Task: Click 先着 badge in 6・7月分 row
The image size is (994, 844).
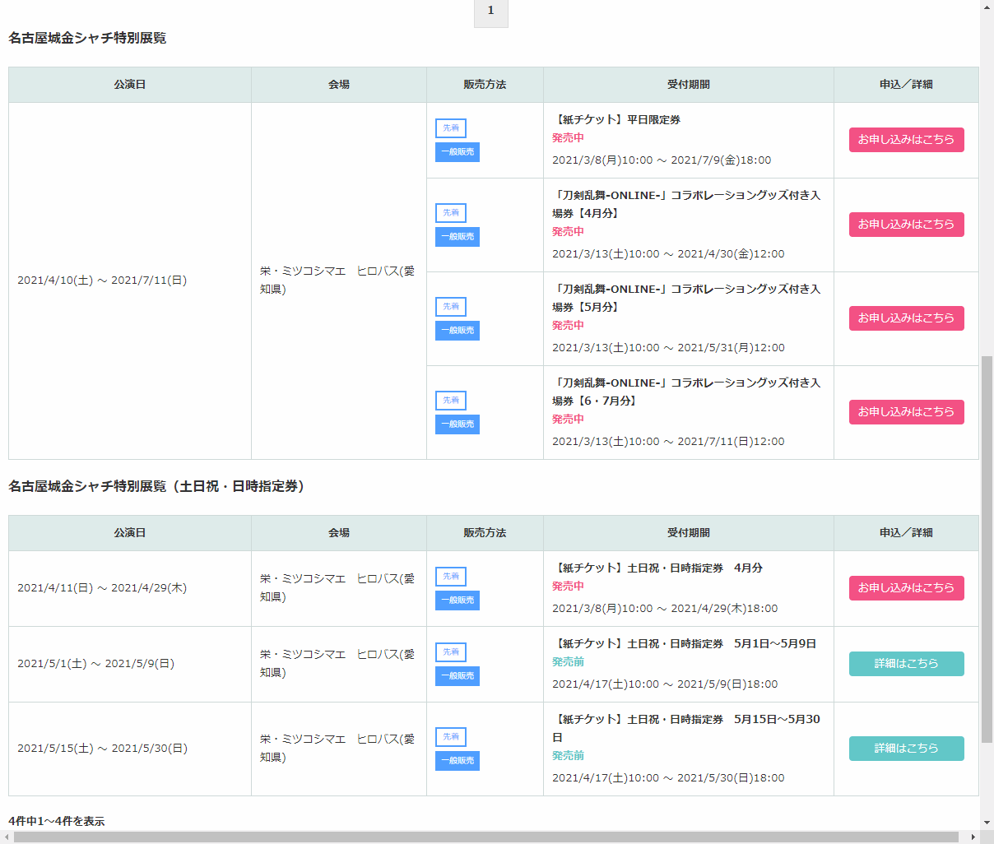Action: tap(451, 401)
